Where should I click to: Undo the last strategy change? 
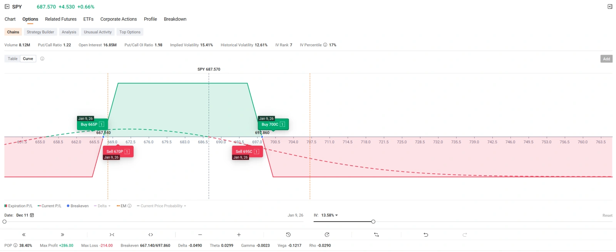(x=426, y=235)
